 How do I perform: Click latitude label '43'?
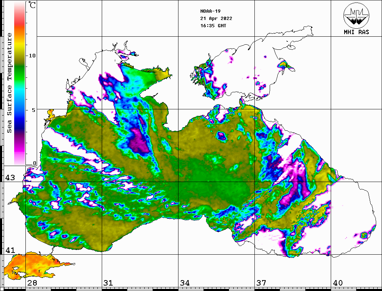point(10,178)
